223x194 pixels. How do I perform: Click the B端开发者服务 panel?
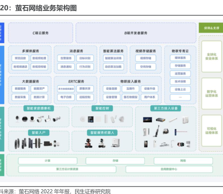(136, 33)
